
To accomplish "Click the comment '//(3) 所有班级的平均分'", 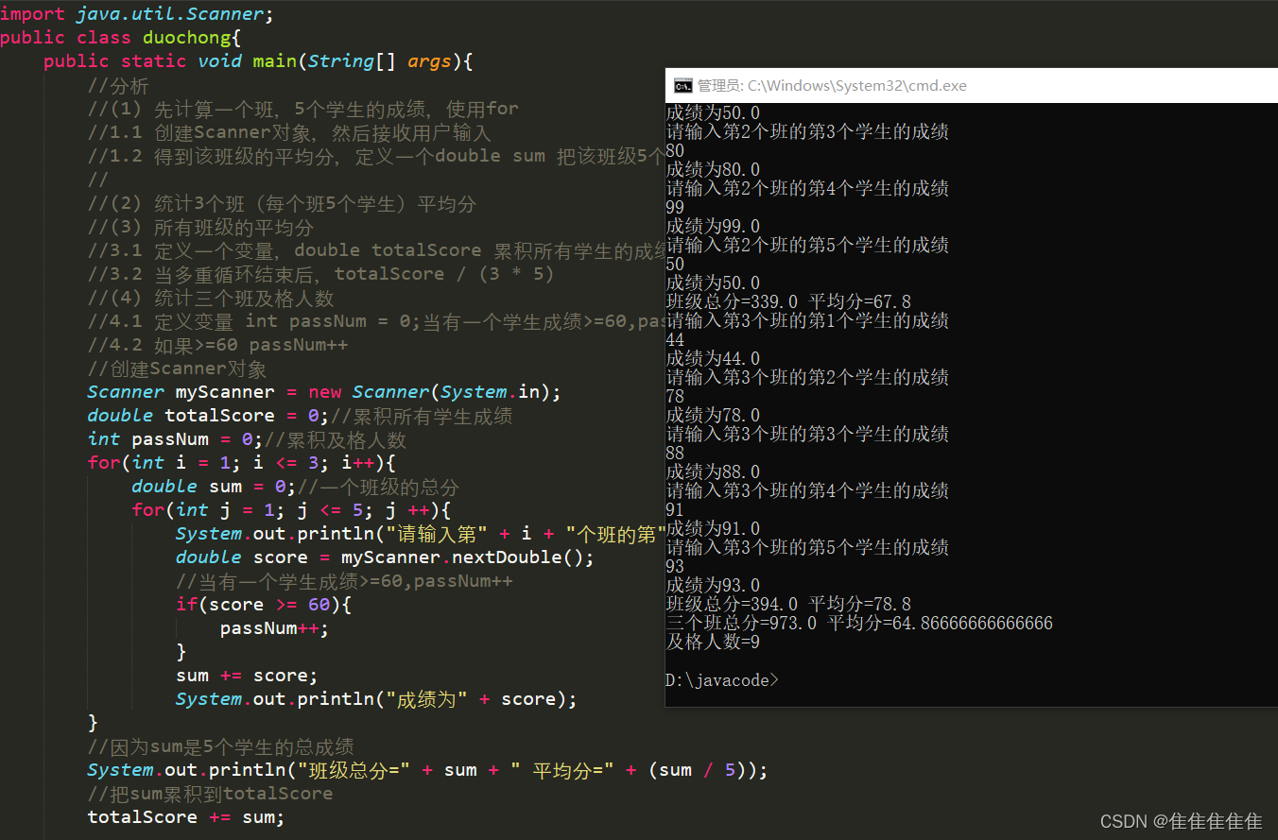I will click(200, 227).
